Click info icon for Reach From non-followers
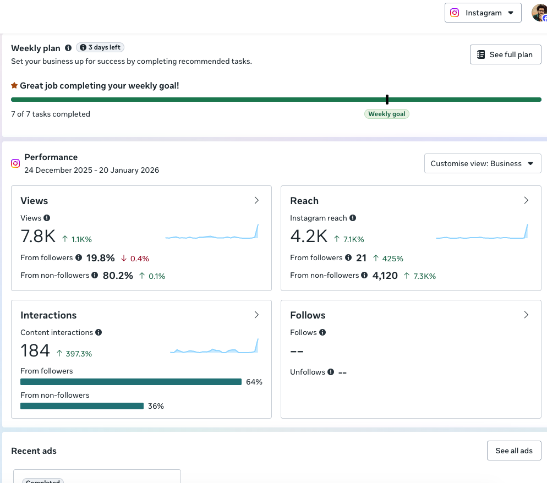 point(364,275)
